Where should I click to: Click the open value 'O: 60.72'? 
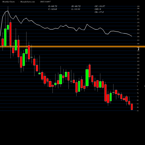point(53,6)
